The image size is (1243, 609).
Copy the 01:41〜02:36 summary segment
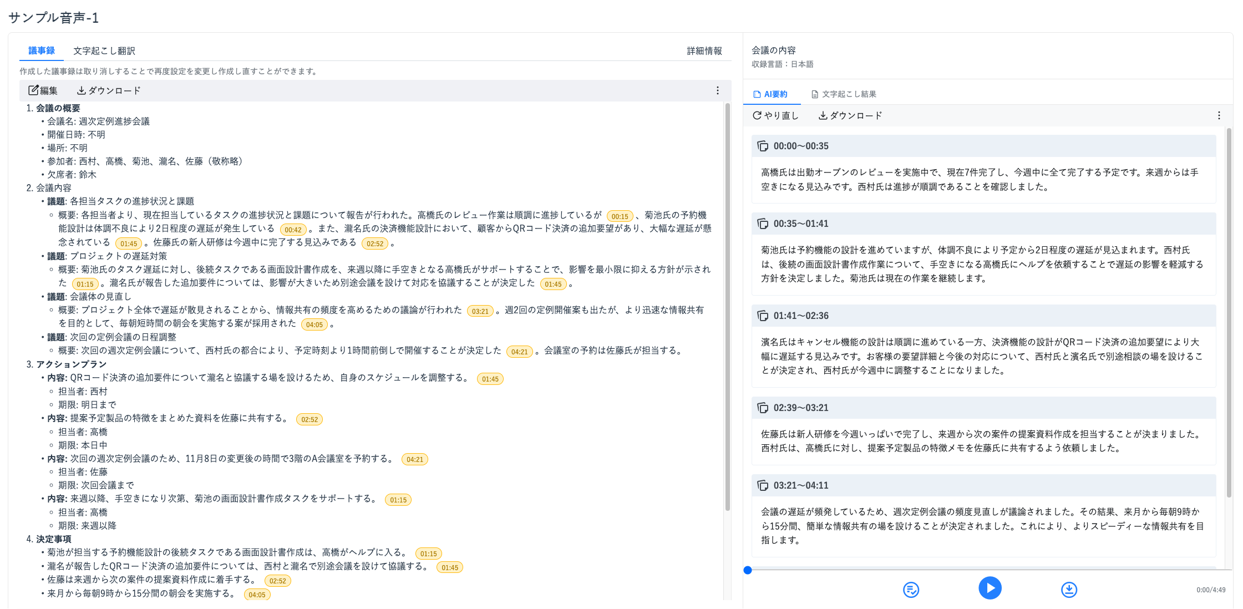tap(763, 316)
